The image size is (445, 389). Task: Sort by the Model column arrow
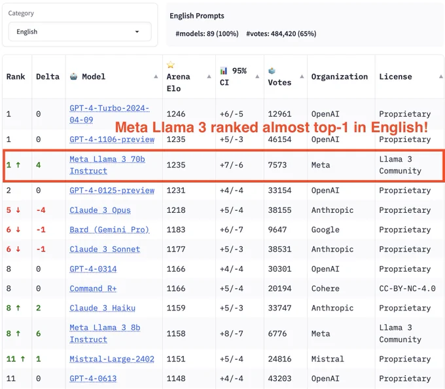click(156, 77)
